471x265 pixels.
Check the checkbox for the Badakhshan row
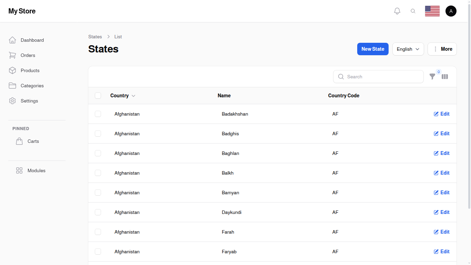pyautogui.click(x=98, y=114)
